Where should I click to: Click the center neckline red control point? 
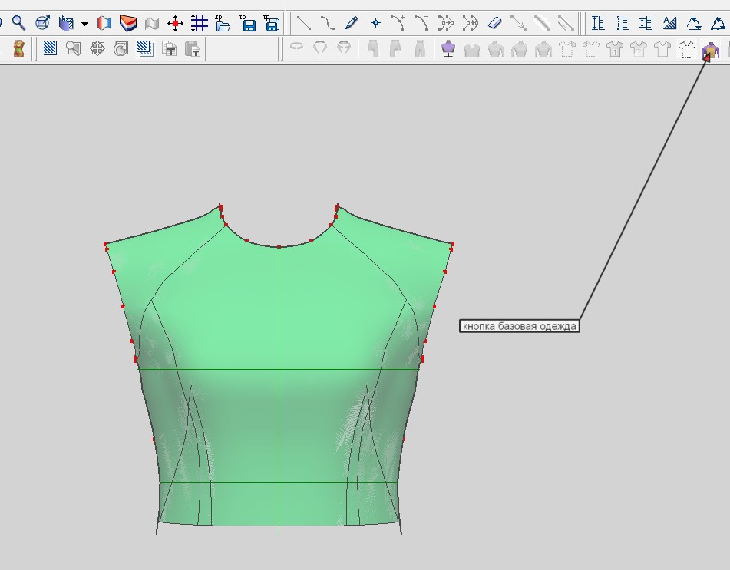[x=279, y=247]
